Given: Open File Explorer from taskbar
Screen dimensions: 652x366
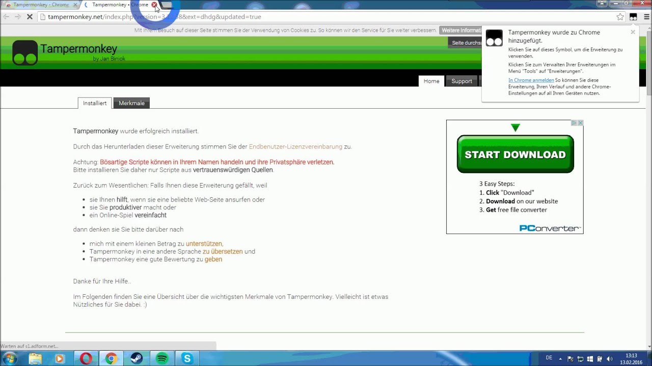Looking at the screenshot, I should coord(35,359).
